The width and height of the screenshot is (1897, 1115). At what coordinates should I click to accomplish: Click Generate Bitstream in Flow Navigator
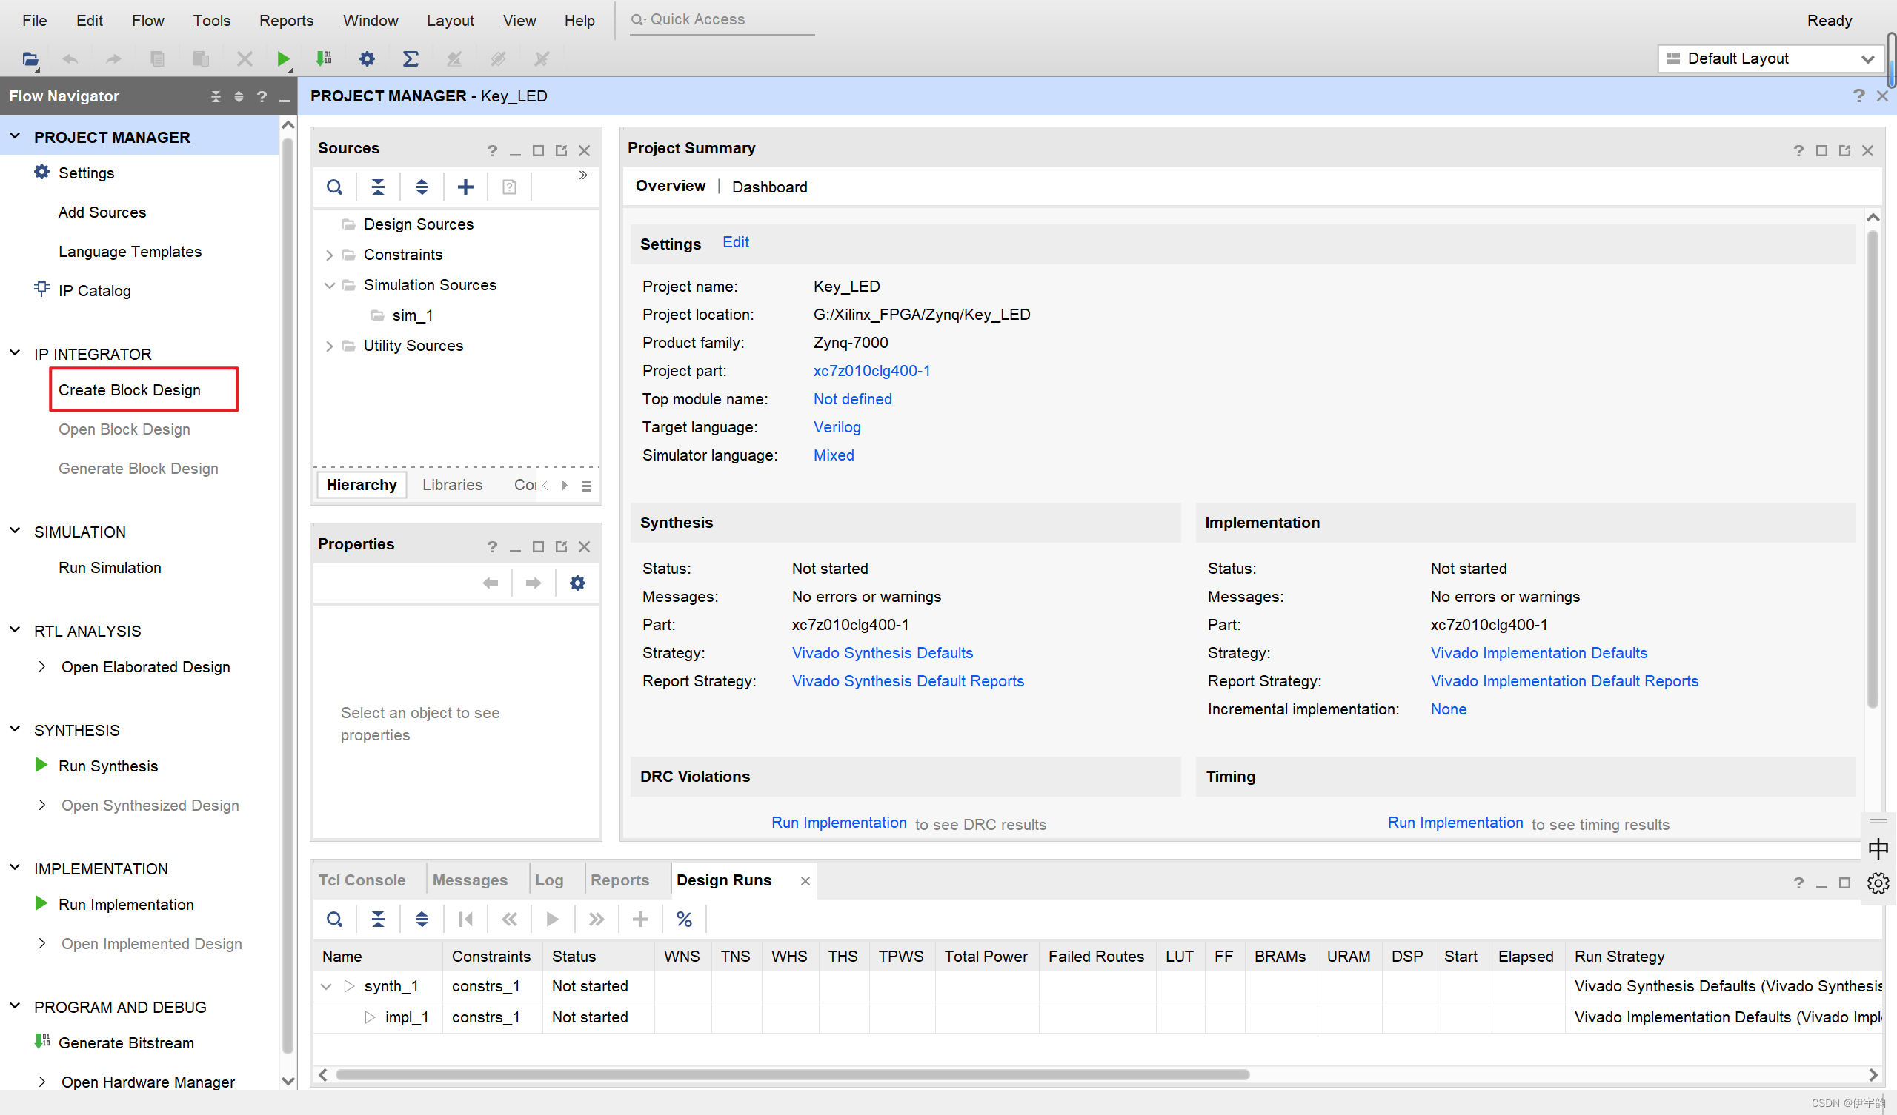tap(126, 1042)
